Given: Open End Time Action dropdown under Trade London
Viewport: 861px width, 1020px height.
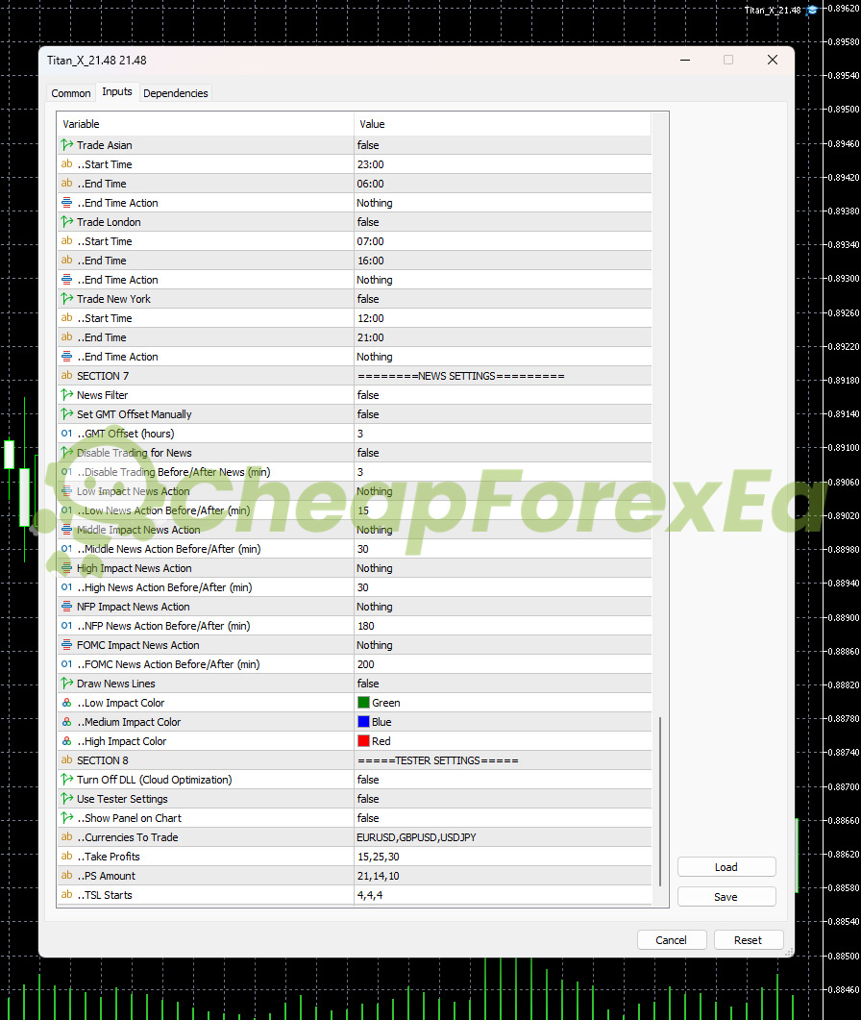Looking at the screenshot, I should click(502, 280).
